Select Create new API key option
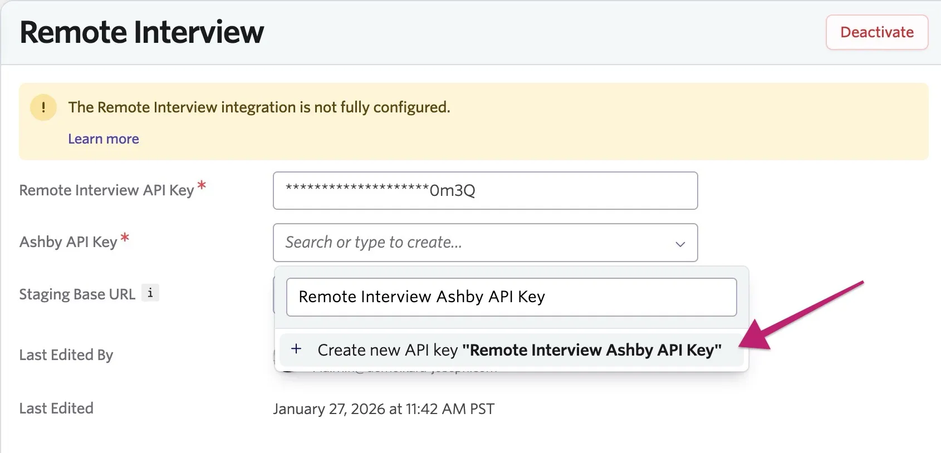 click(x=511, y=350)
